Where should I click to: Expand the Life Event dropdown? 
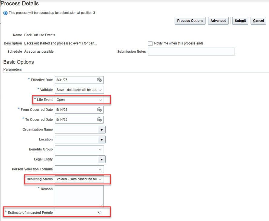click(x=79, y=100)
